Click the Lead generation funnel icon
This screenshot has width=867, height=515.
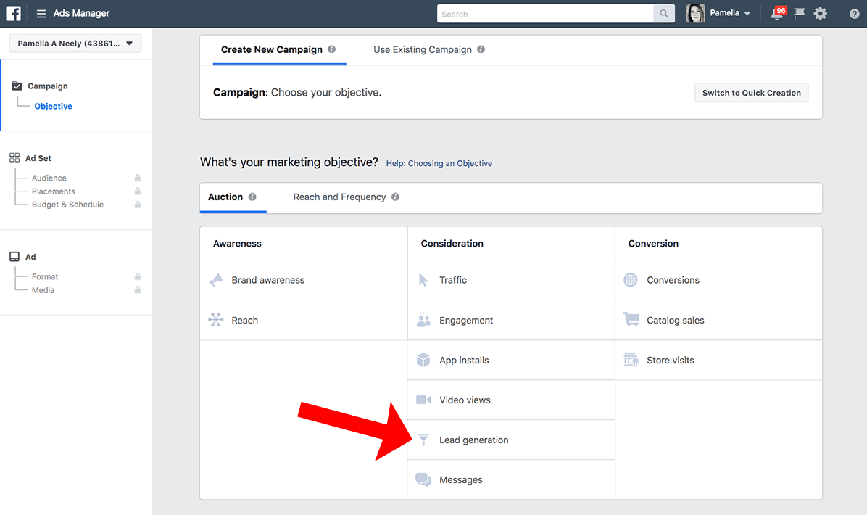pos(423,440)
